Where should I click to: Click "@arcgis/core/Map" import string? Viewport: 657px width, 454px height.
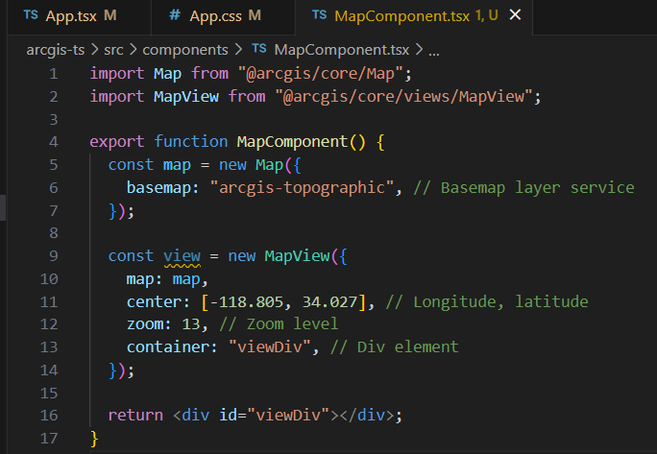(321, 74)
